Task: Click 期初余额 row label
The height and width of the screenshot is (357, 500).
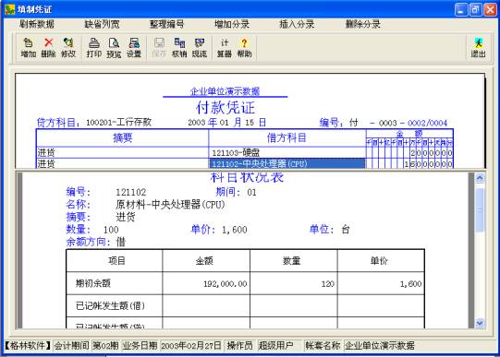Action: pyautogui.click(x=92, y=283)
